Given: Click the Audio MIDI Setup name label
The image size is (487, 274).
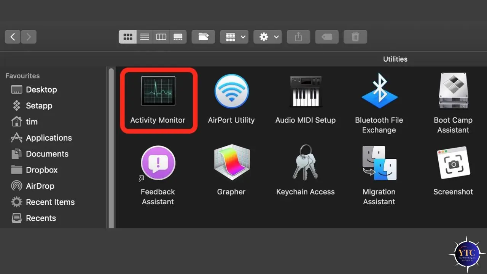Looking at the screenshot, I should tap(306, 120).
